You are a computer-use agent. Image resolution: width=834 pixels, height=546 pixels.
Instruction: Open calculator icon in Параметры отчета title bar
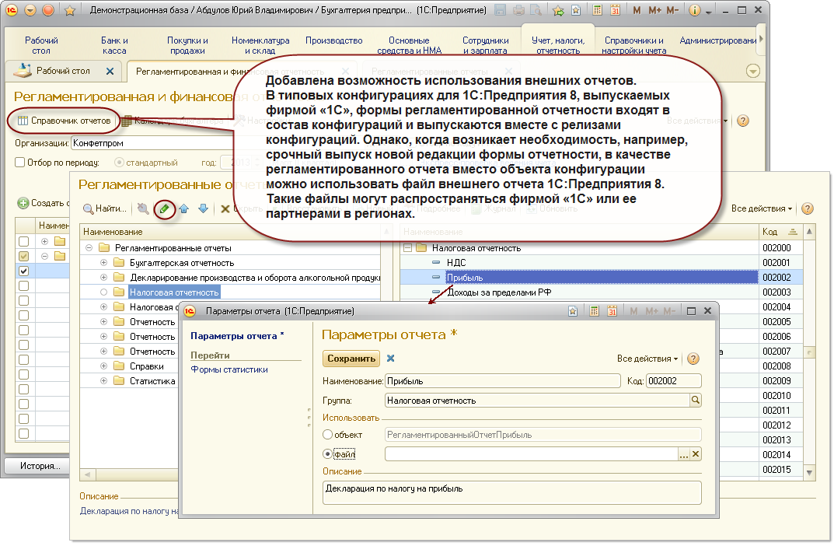click(x=594, y=311)
